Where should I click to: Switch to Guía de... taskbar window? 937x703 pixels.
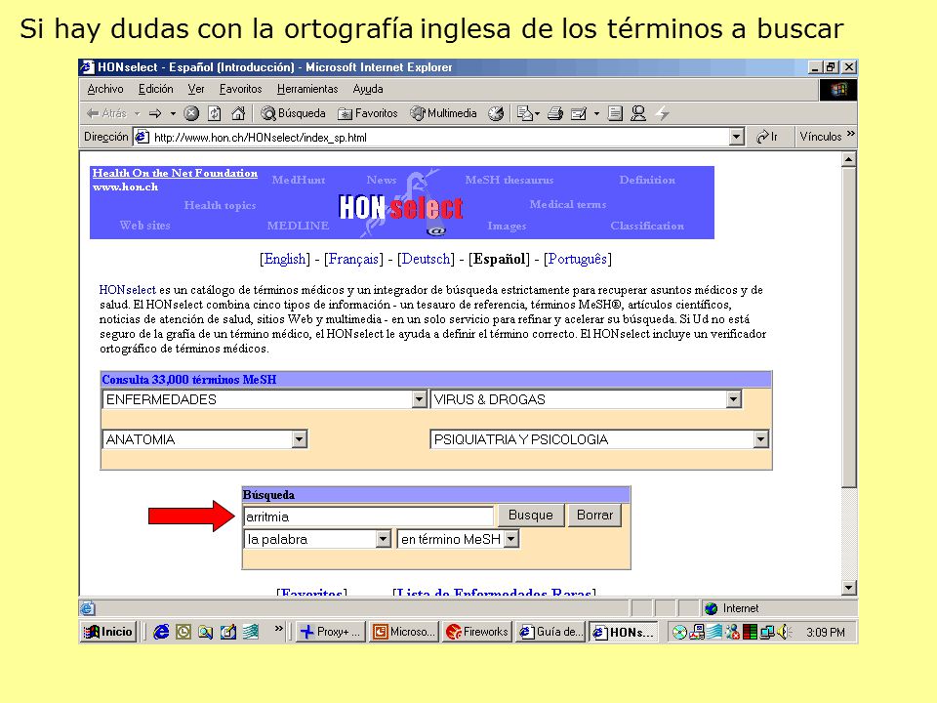click(x=550, y=632)
